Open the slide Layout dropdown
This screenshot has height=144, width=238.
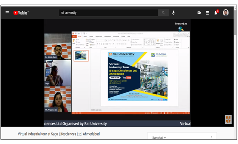tap(92, 40)
